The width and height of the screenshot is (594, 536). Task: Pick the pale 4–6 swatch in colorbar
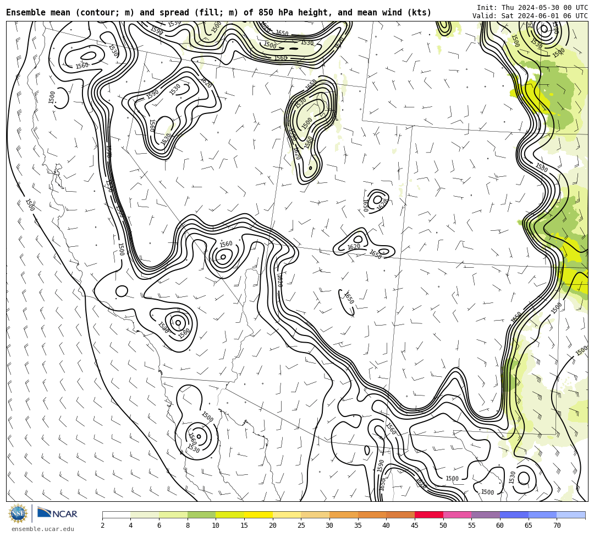145,515
